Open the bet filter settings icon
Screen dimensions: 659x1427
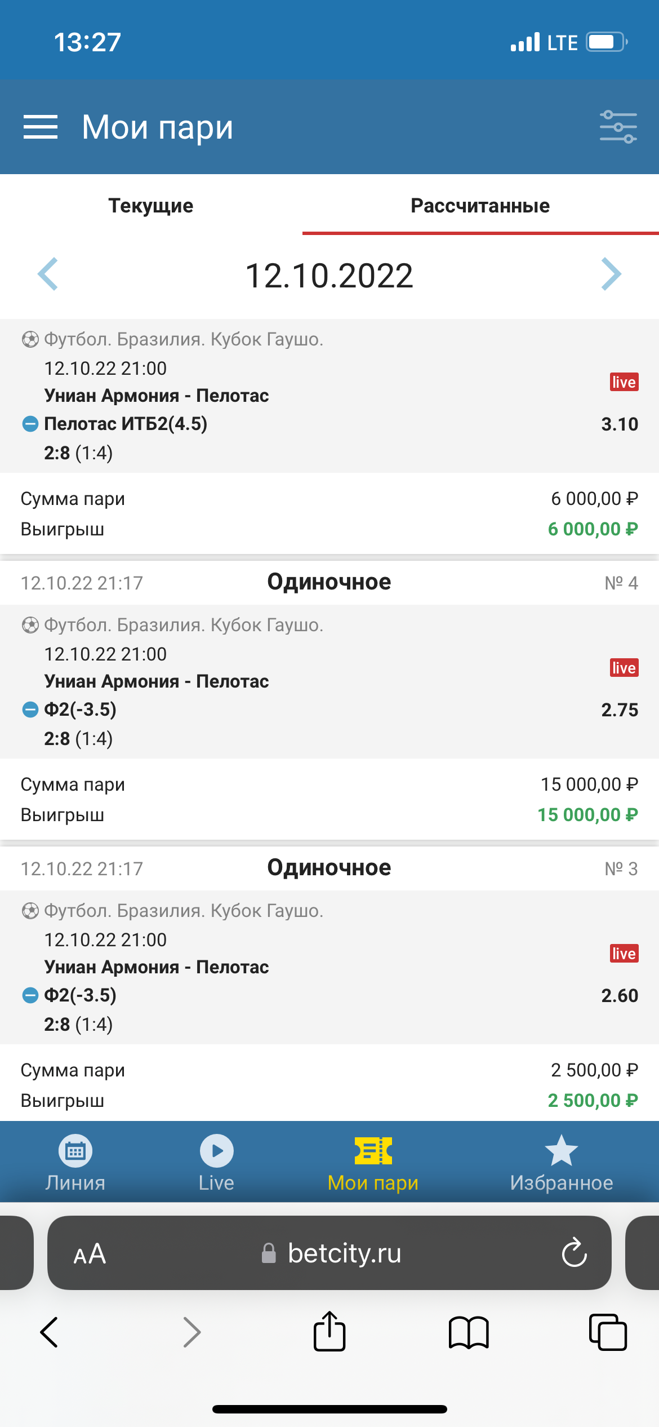point(618,127)
